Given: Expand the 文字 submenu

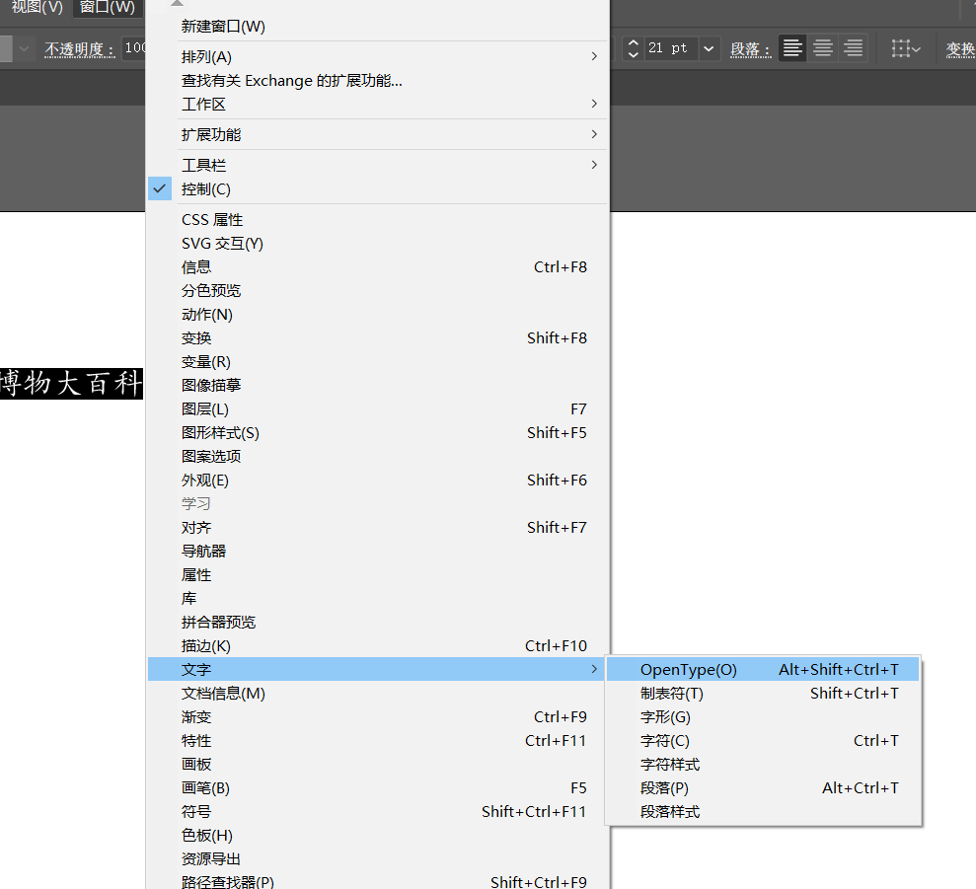Looking at the screenshot, I should tap(377, 669).
